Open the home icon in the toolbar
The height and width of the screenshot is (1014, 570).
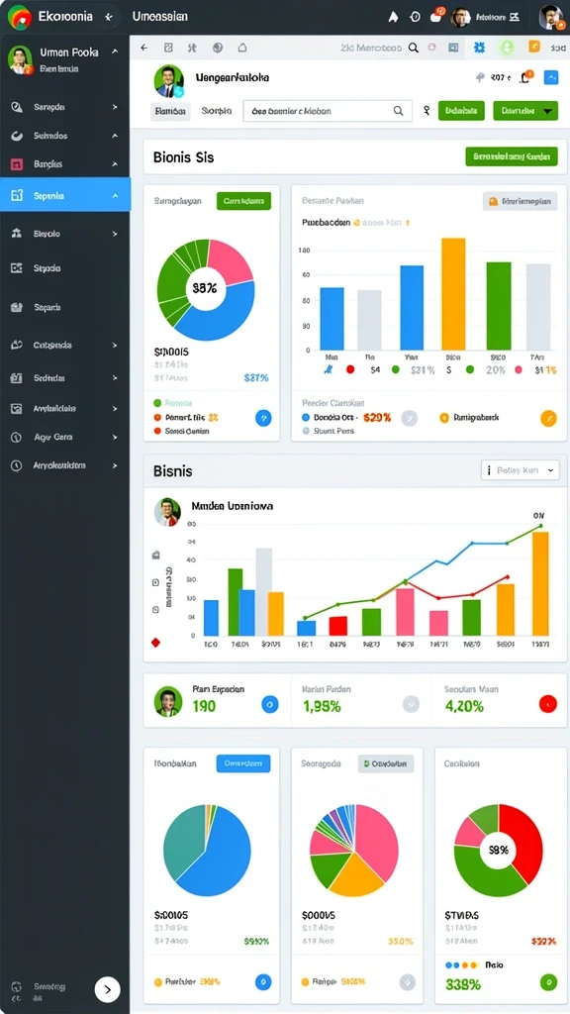tap(242, 48)
